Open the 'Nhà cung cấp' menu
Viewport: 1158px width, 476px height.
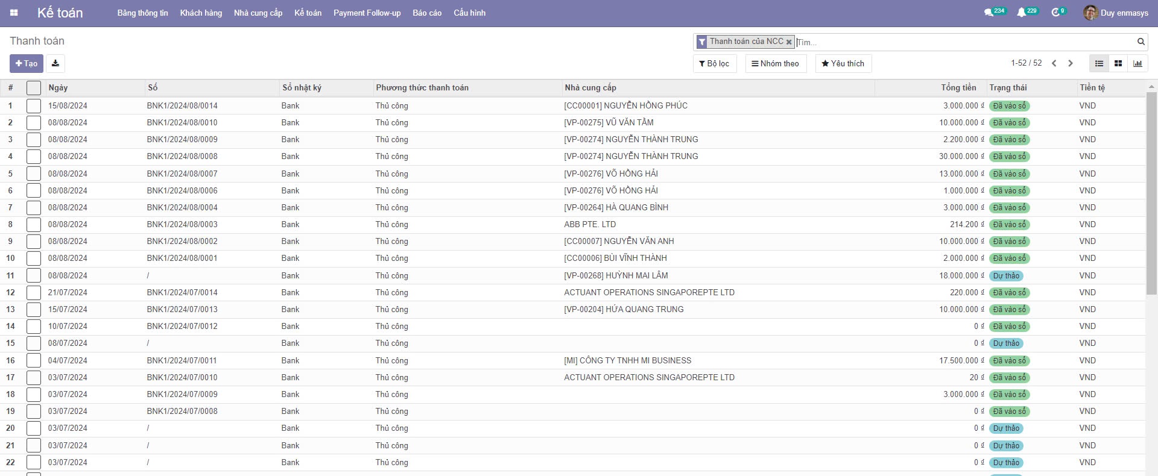point(258,13)
